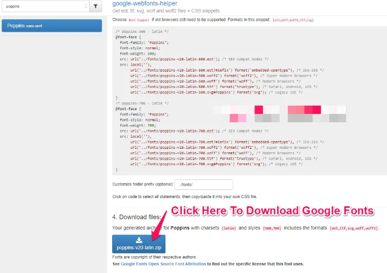387x273 pixels.
Task: Click the [latin] charsets tag
Action: (x=229, y=228)
